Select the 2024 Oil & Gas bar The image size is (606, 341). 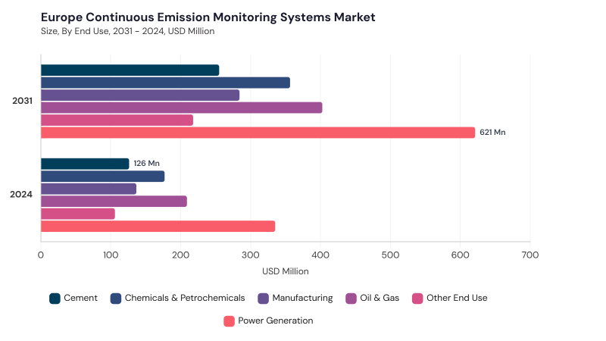pyautogui.click(x=114, y=202)
